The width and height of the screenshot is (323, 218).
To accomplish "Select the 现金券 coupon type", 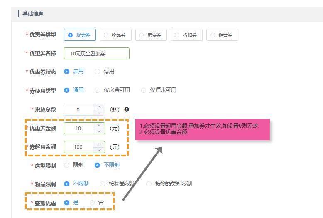I will tap(80, 35).
